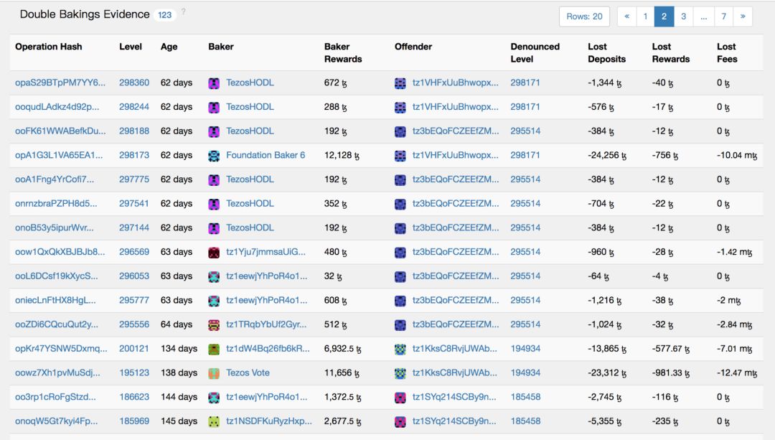Viewport: 775px width, 440px height.
Task: Click baker avatar in ooL6DCsf19kXycS row
Action: point(214,277)
